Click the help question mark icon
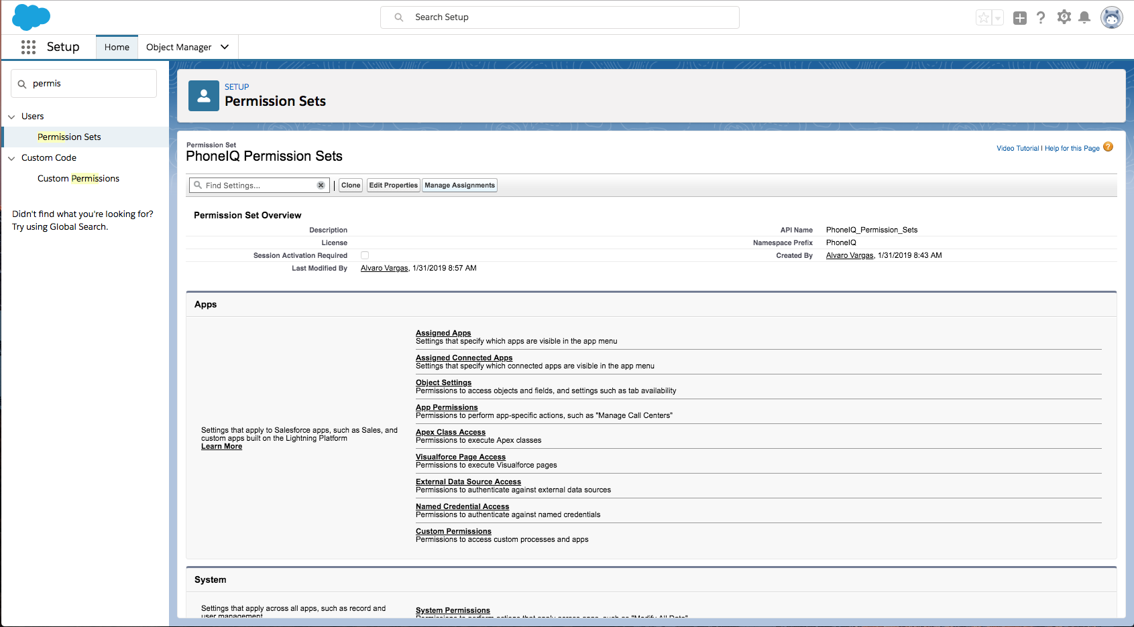Image resolution: width=1134 pixels, height=627 pixels. 1041,18
